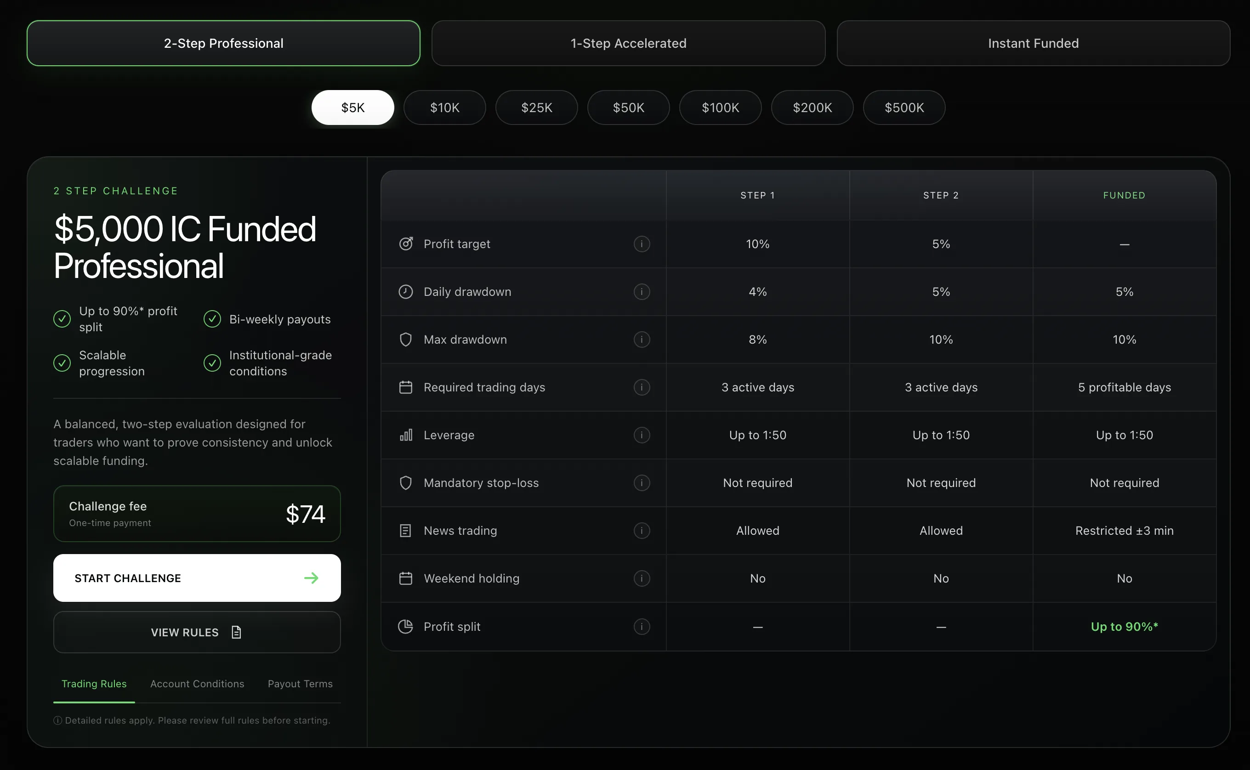Click the News trading document icon
Image resolution: width=1250 pixels, height=770 pixels.
pos(405,531)
